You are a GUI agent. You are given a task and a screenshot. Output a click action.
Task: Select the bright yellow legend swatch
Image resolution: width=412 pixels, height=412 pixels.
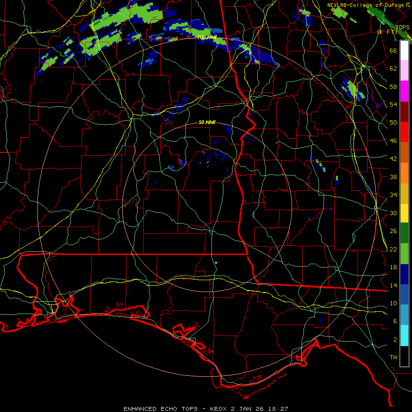click(x=404, y=213)
